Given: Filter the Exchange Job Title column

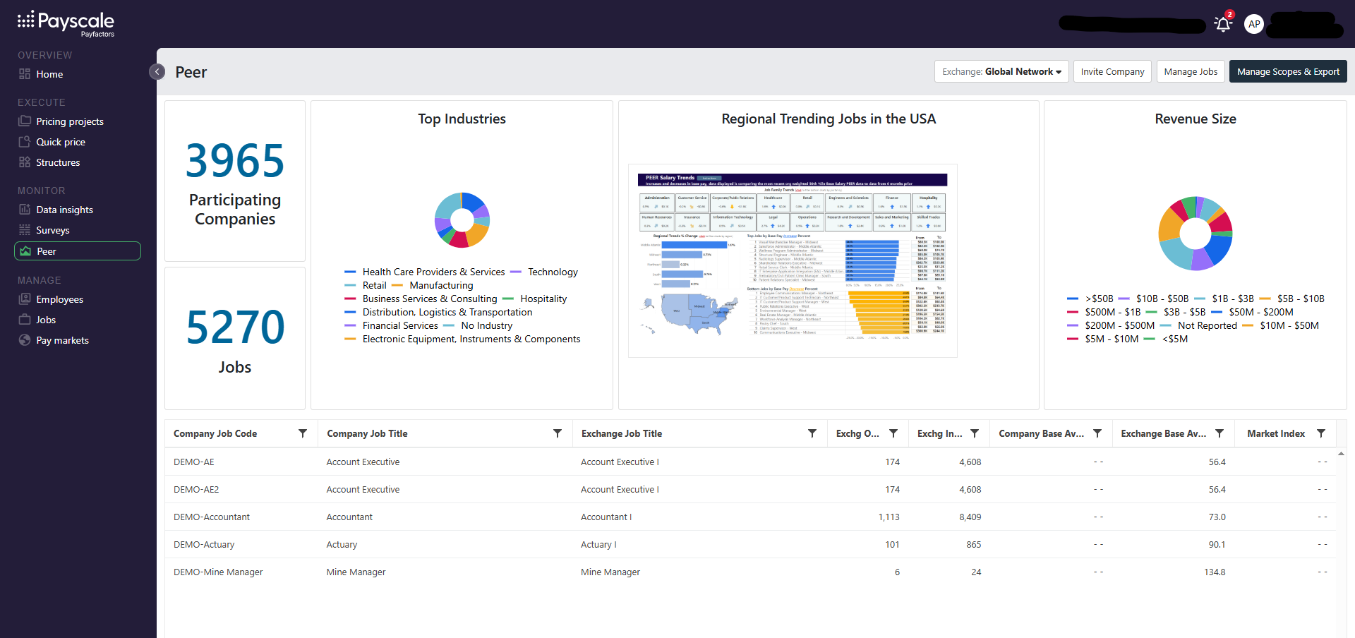Looking at the screenshot, I should 812,433.
